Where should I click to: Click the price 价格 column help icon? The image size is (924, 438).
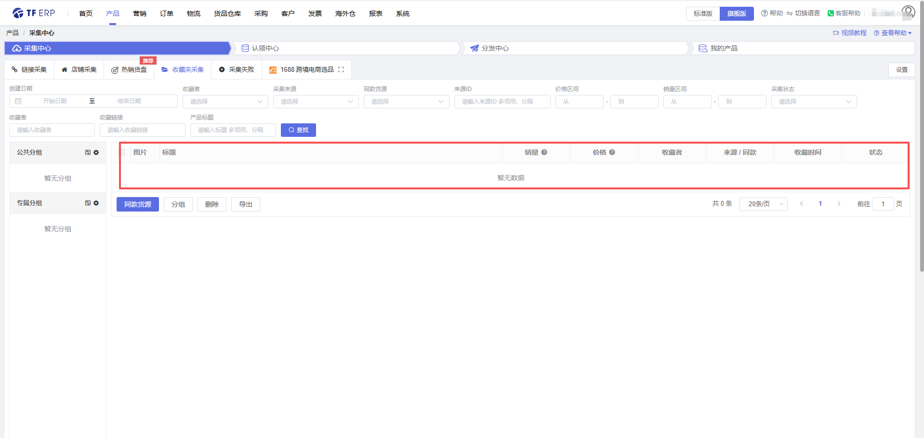612,152
